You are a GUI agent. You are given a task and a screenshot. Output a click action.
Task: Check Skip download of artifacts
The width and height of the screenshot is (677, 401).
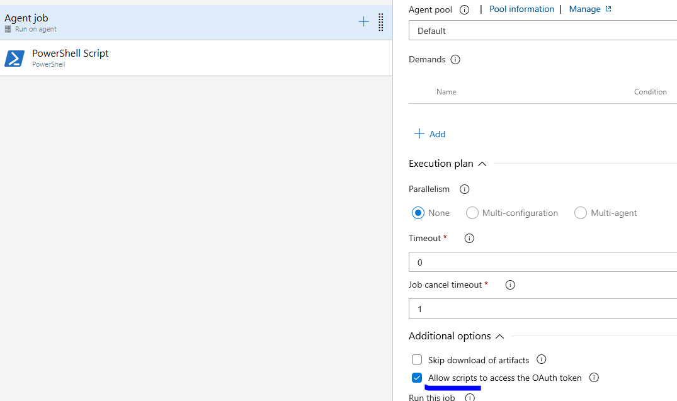pos(417,359)
